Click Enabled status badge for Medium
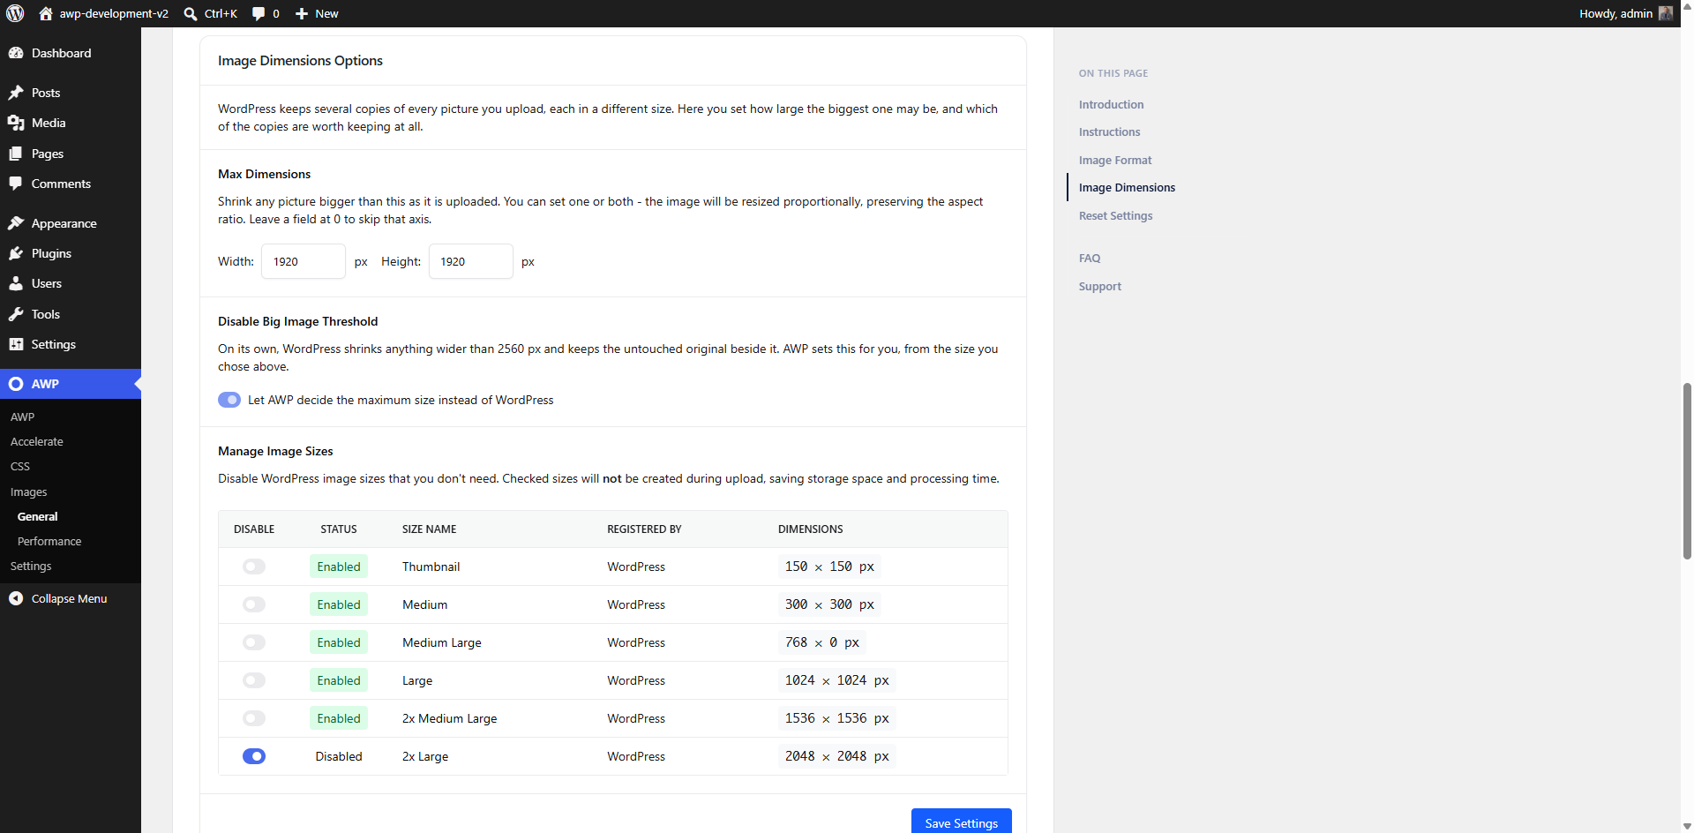Screen dimensions: 1694x833 click(x=339, y=604)
